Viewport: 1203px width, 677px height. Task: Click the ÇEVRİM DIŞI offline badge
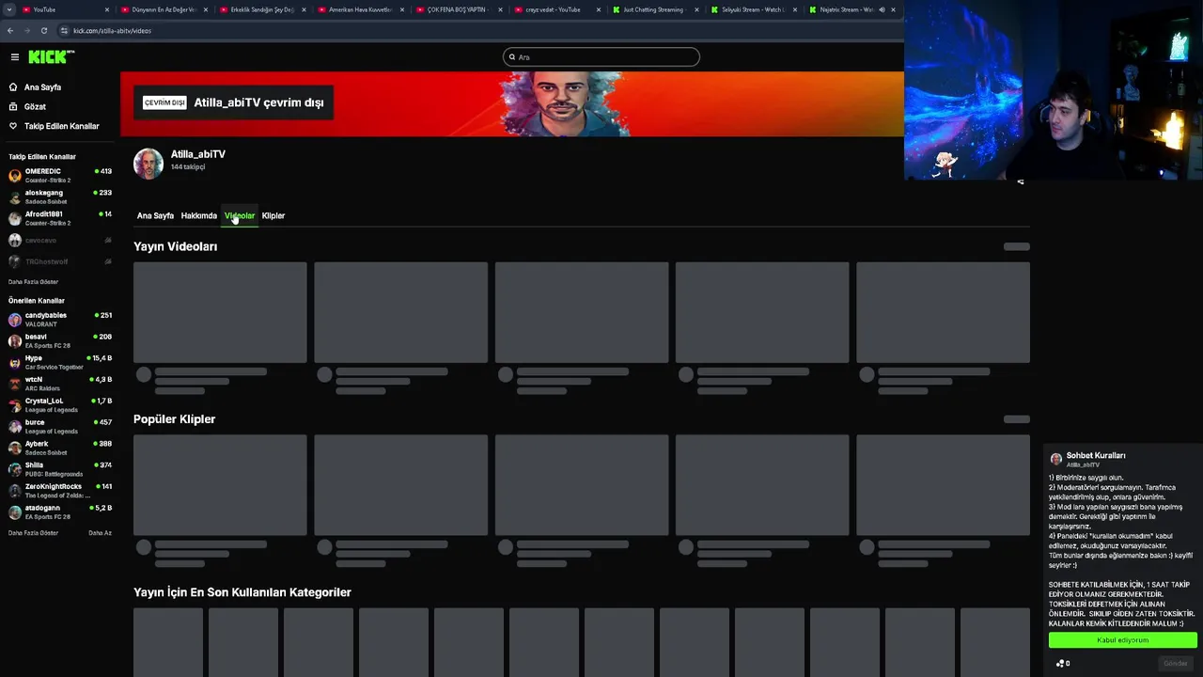(x=164, y=102)
